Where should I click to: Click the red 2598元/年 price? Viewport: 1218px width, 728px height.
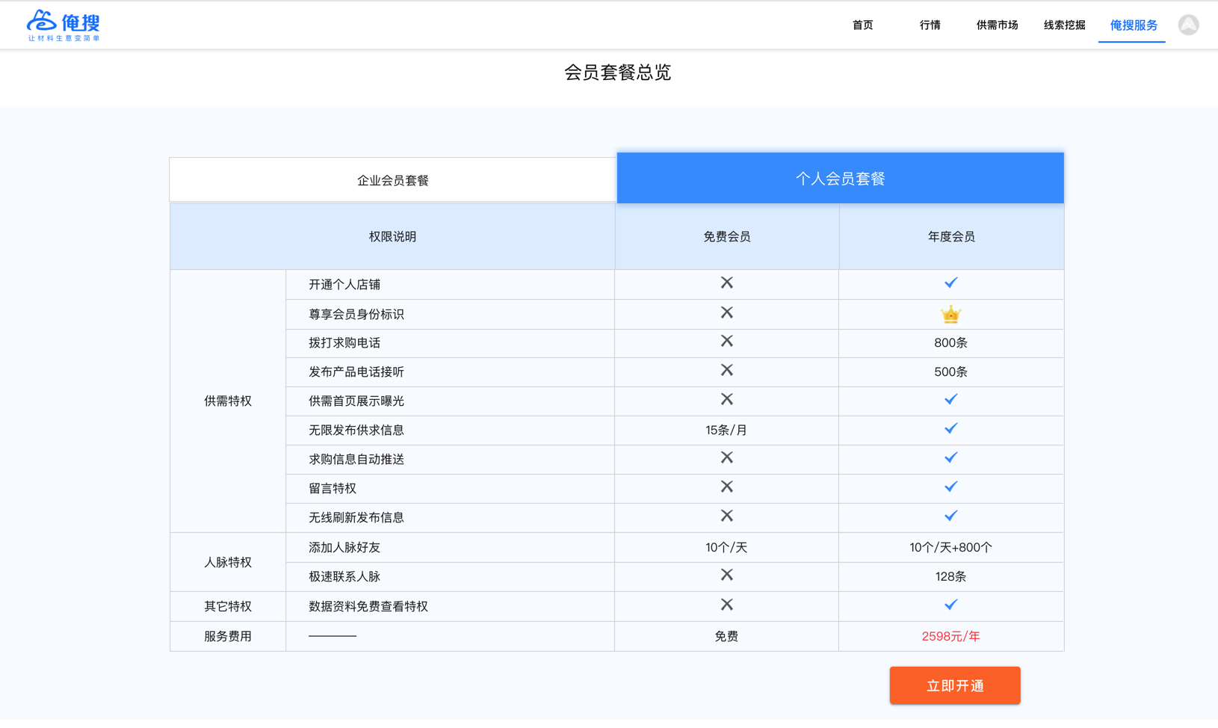click(950, 637)
